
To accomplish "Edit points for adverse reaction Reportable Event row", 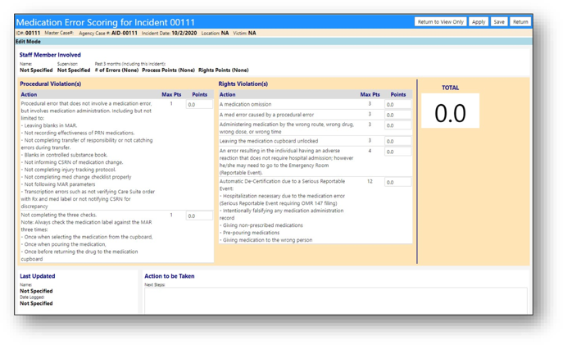I will coord(397,152).
